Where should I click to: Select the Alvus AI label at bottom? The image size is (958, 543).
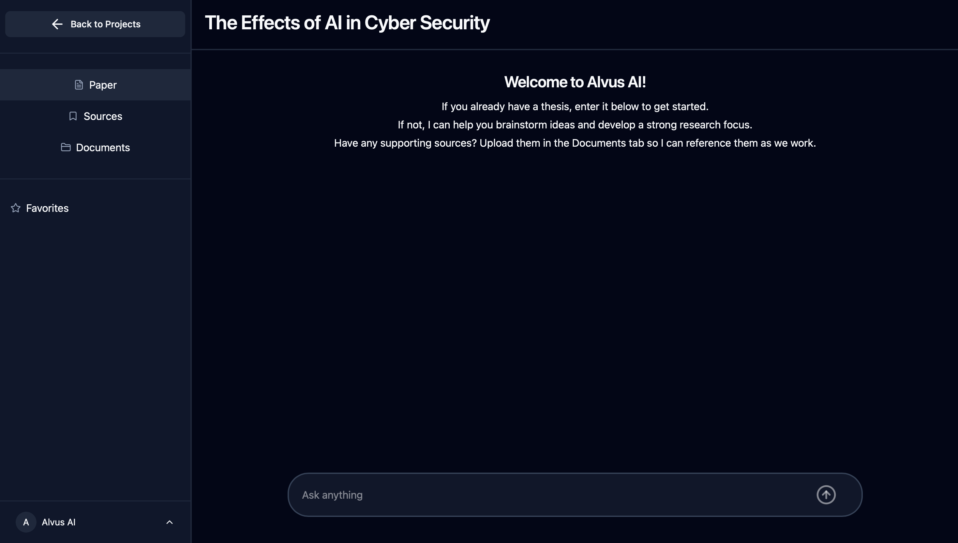click(x=58, y=522)
